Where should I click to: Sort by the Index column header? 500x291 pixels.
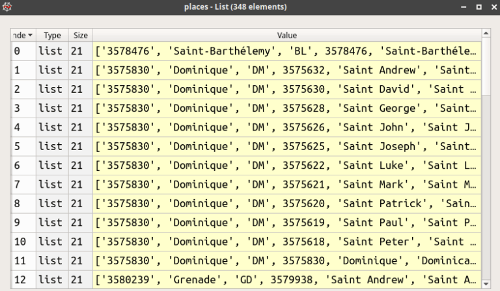pos(23,35)
